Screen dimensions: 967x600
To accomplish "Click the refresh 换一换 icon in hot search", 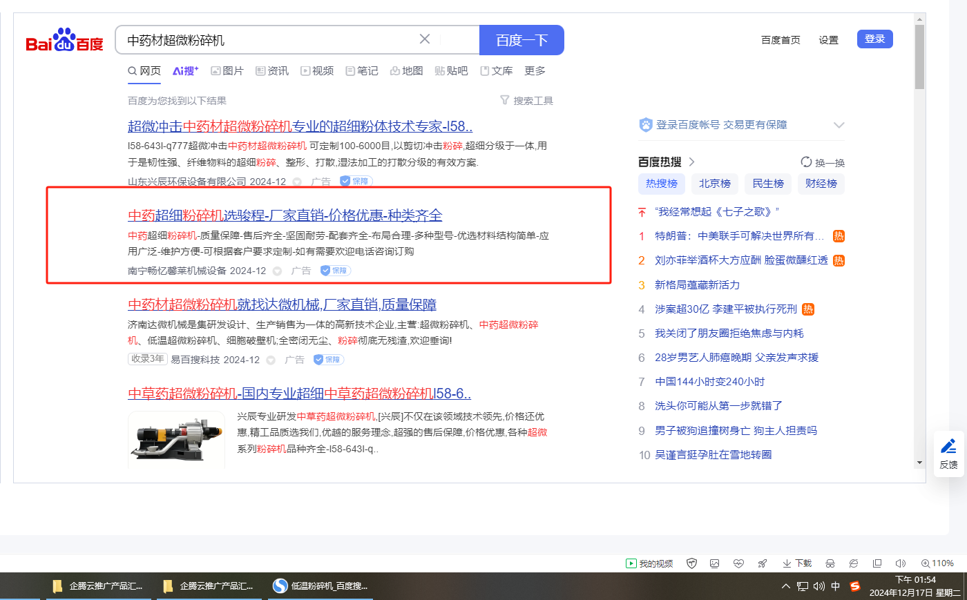I will point(806,162).
